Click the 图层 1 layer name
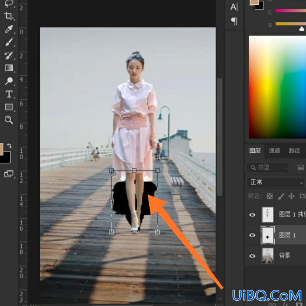The width and height of the screenshot is (306, 306). point(287,235)
